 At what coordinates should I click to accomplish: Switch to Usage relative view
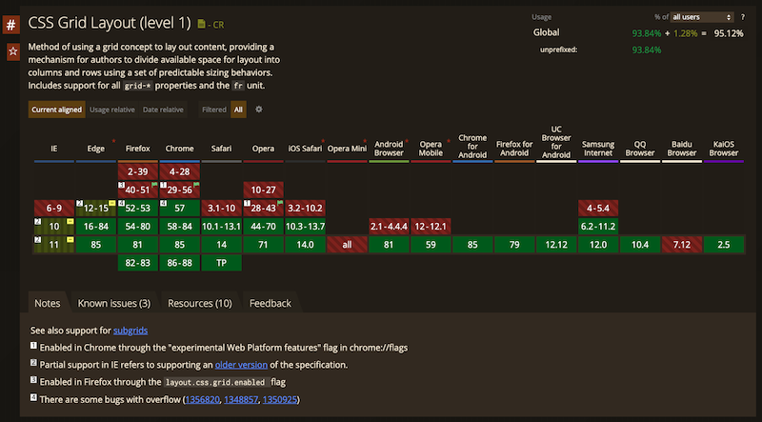(112, 110)
